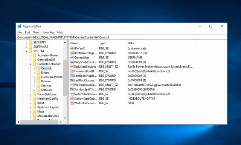Expand the Services subkey

coord(34,86)
